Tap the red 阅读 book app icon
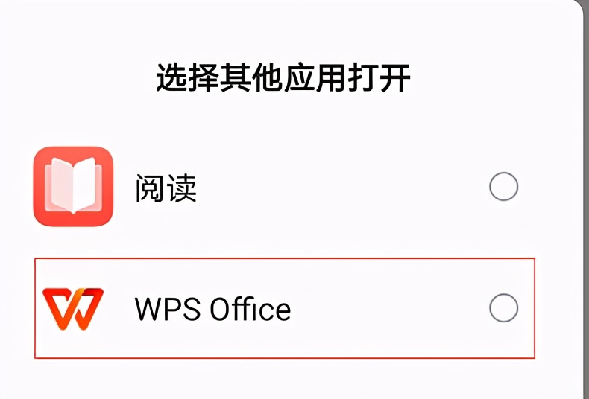Viewport: 589px width, 399px height. coord(73,186)
